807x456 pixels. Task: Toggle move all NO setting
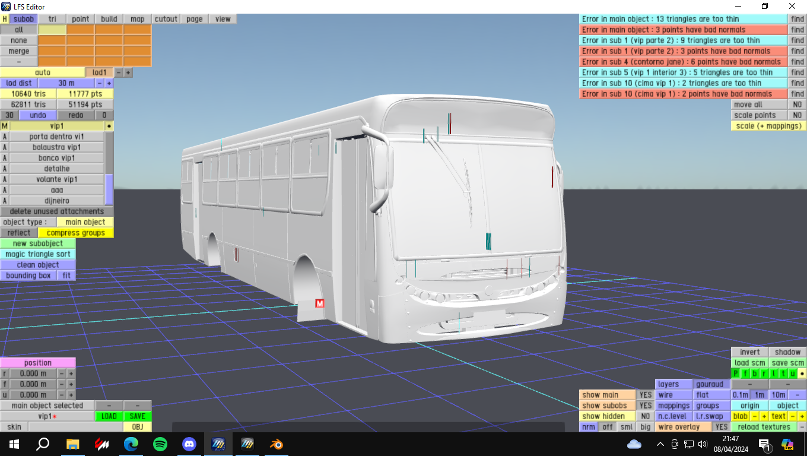coord(798,104)
